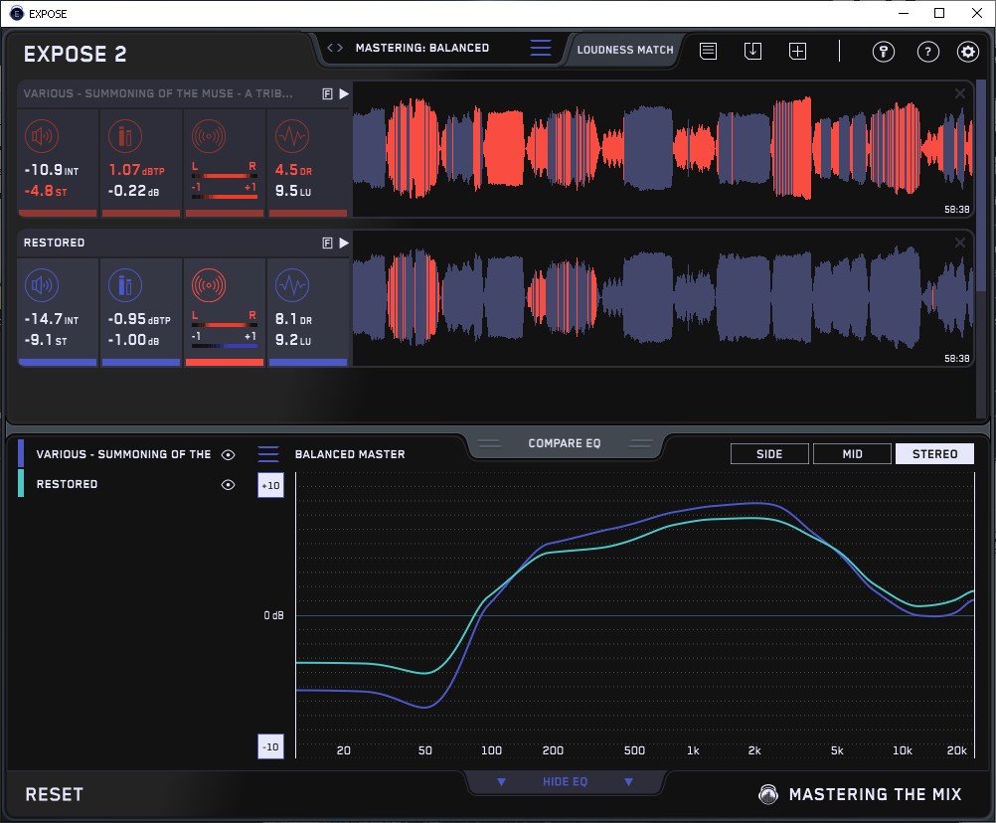Play the Various - Summoning of the Muse track

coord(344,94)
